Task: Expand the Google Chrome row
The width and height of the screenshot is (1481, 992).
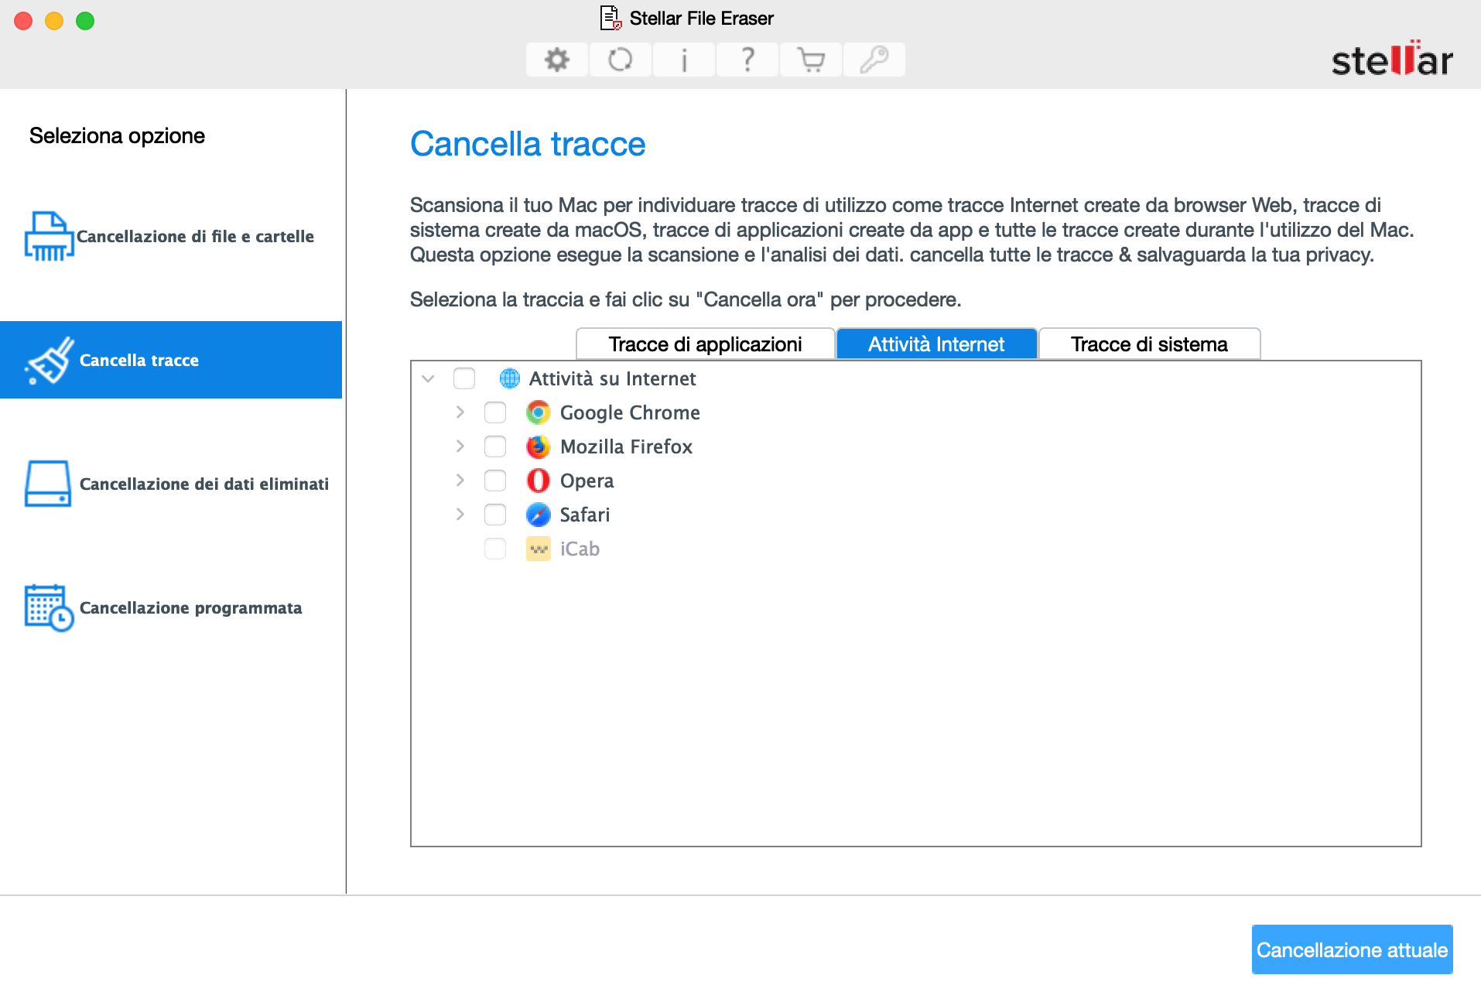Action: [x=460, y=412]
